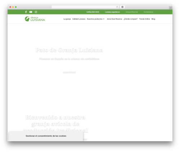Go to Tienda Online
The height and width of the screenshot is (152, 180).
click(x=144, y=19)
